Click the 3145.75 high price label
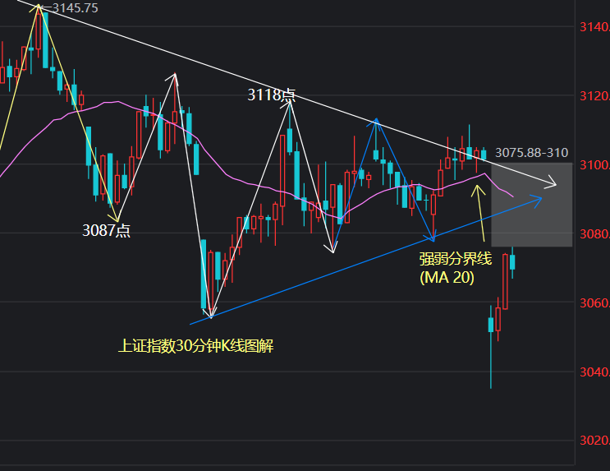 tap(75, 8)
